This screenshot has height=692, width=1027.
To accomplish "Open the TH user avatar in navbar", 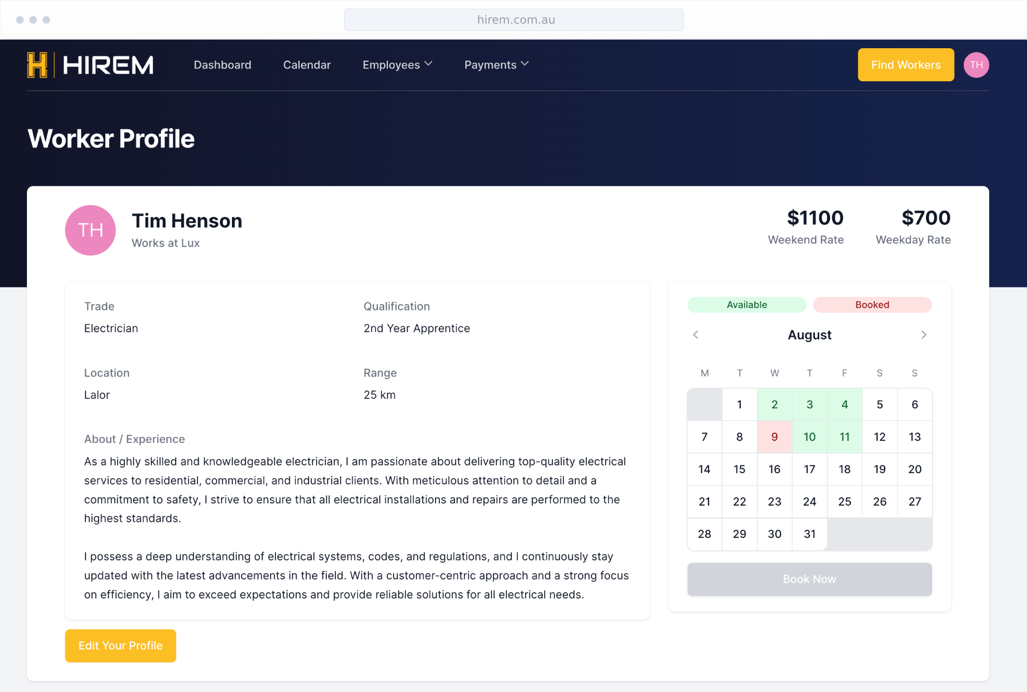I will [976, 65].
